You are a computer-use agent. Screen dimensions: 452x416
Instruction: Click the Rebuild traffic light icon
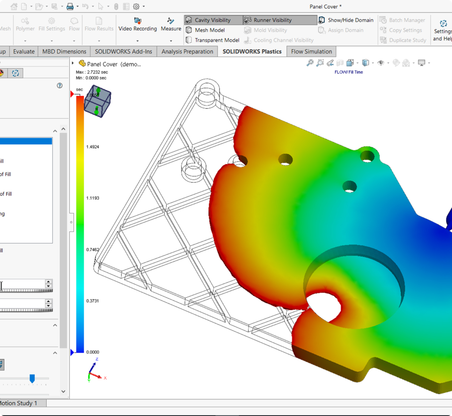pos(116,7)
